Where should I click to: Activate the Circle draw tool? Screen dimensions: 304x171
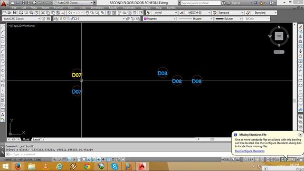click(x=3, y=56)
